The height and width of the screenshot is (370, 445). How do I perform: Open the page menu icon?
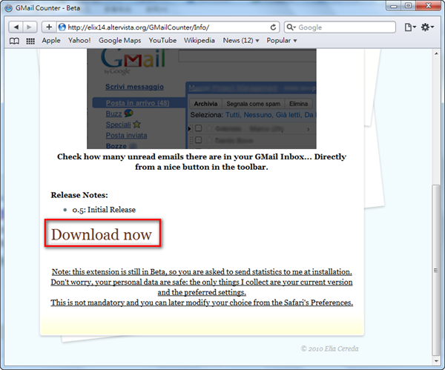tap(410, 27)
